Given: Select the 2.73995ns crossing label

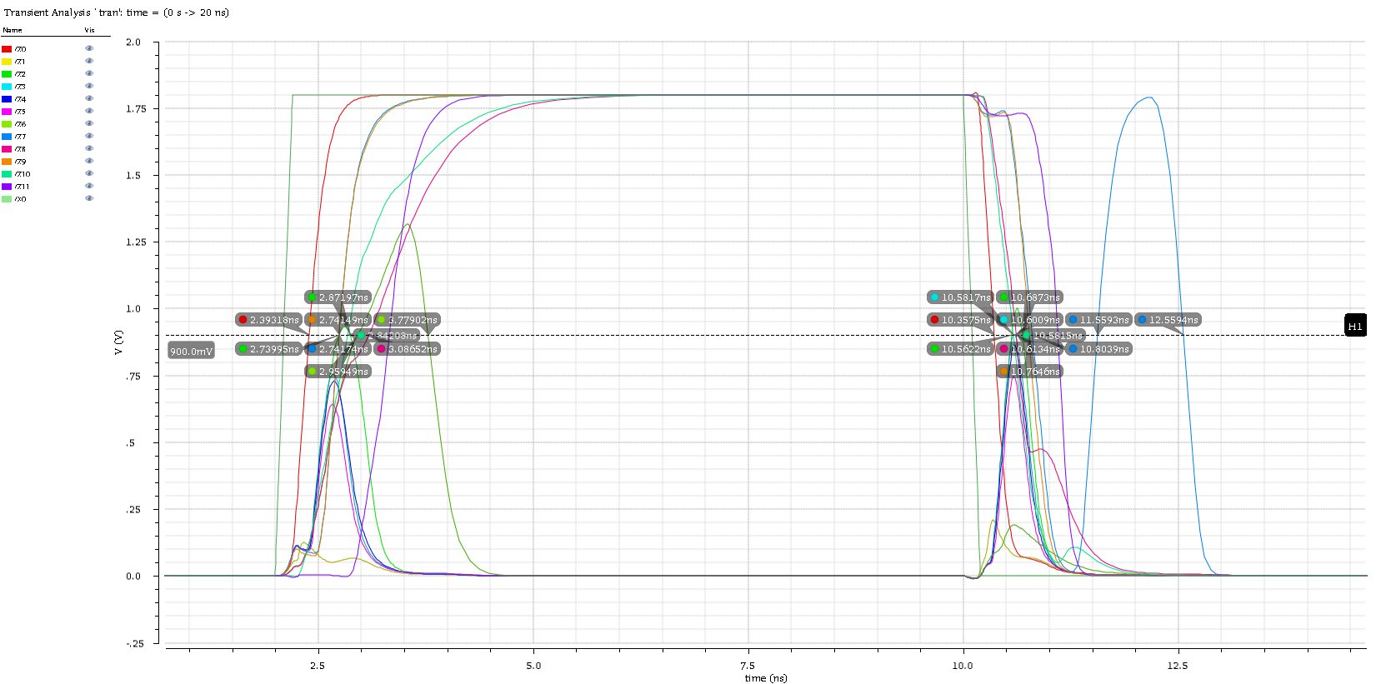Looking at the screenshot, I should pyautogui.click(x=268, y=349).
